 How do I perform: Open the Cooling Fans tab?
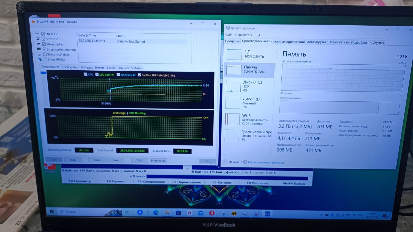point(70,67)
